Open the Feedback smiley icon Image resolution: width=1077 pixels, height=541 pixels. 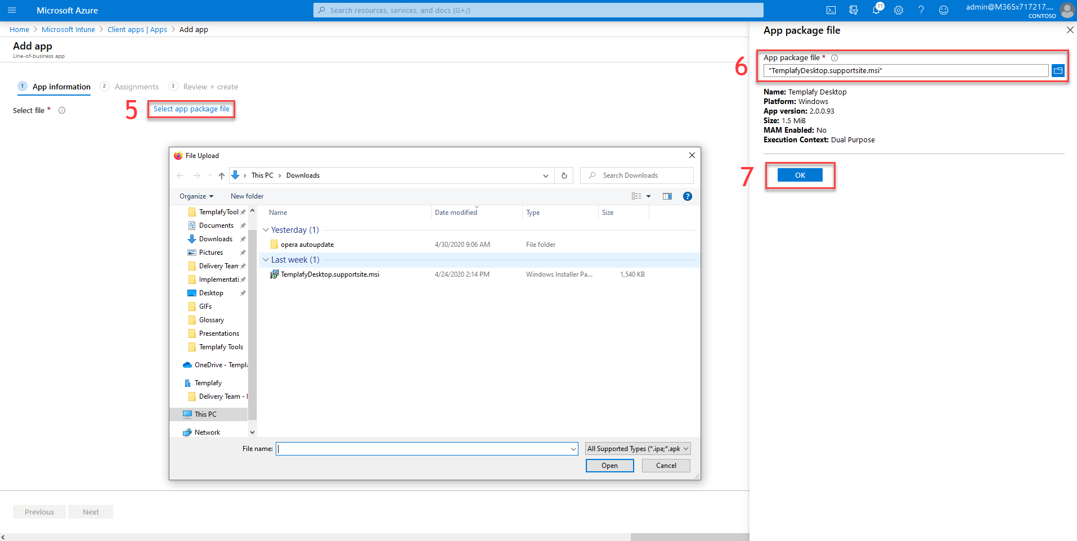[x=944, y=10]
